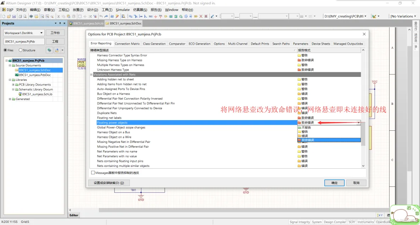Open the Workspace1.DsnWrk dropdown

(41, 33)
